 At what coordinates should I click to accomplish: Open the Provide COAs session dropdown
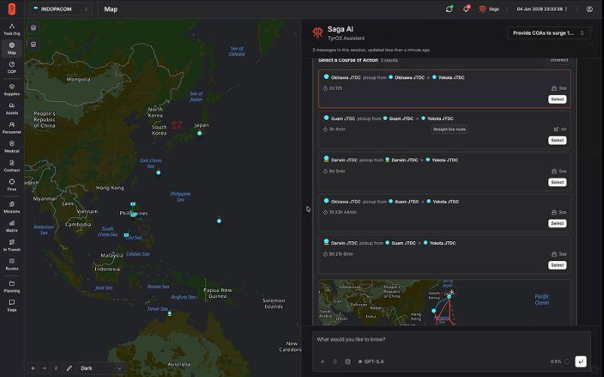[549, 33]
